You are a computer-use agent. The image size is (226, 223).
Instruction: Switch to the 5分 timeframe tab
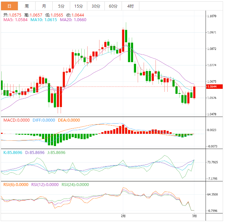click(61, 6)
